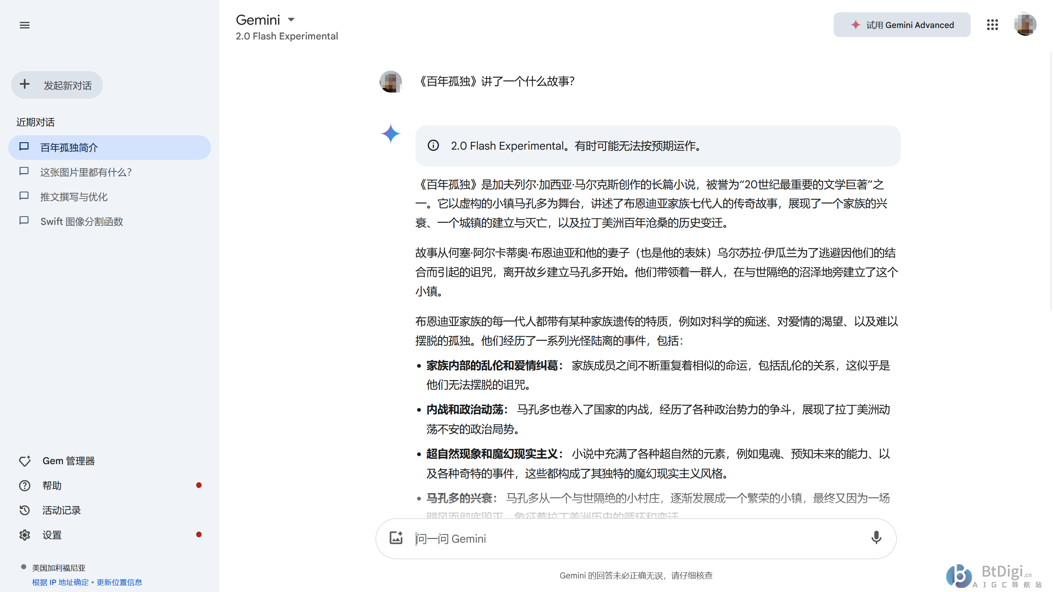The width and height of the screenshot is (1053, 592).
Task: Click the 2.0 Flash Experimental model label
Action: coord(287,36)
